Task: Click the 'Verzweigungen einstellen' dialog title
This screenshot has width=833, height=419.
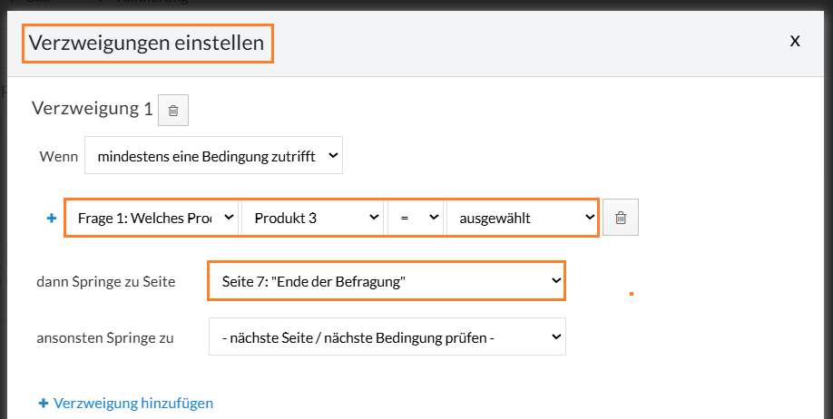Action: point(147,42)
